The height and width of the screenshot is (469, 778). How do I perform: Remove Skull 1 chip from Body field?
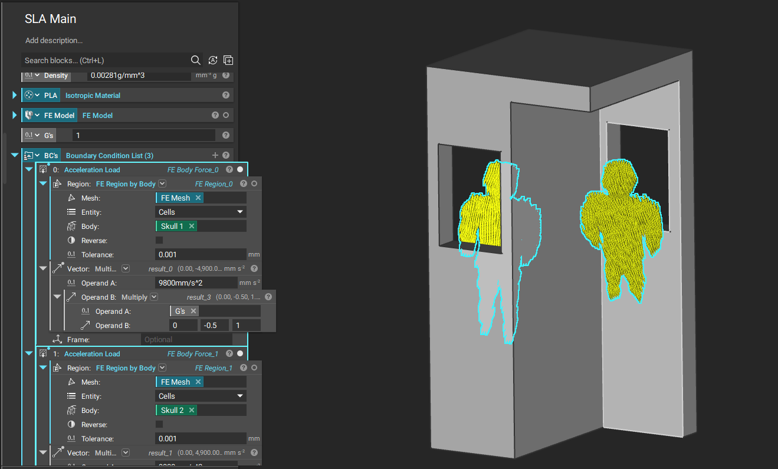tap(192, 226)
